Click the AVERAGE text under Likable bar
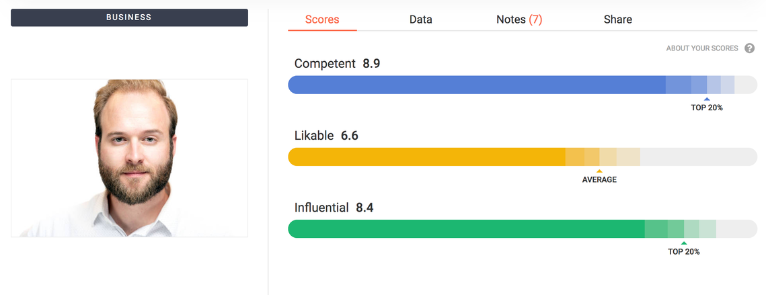 click(599, 179)
